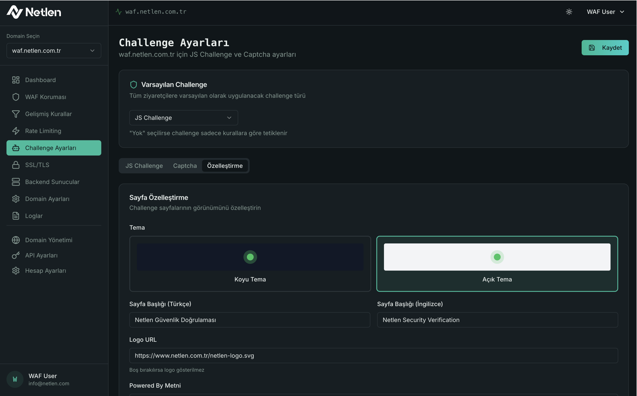
Task: Click the activity pulse icon beside waf.netlen.com.tr
Action: point(119,12)
